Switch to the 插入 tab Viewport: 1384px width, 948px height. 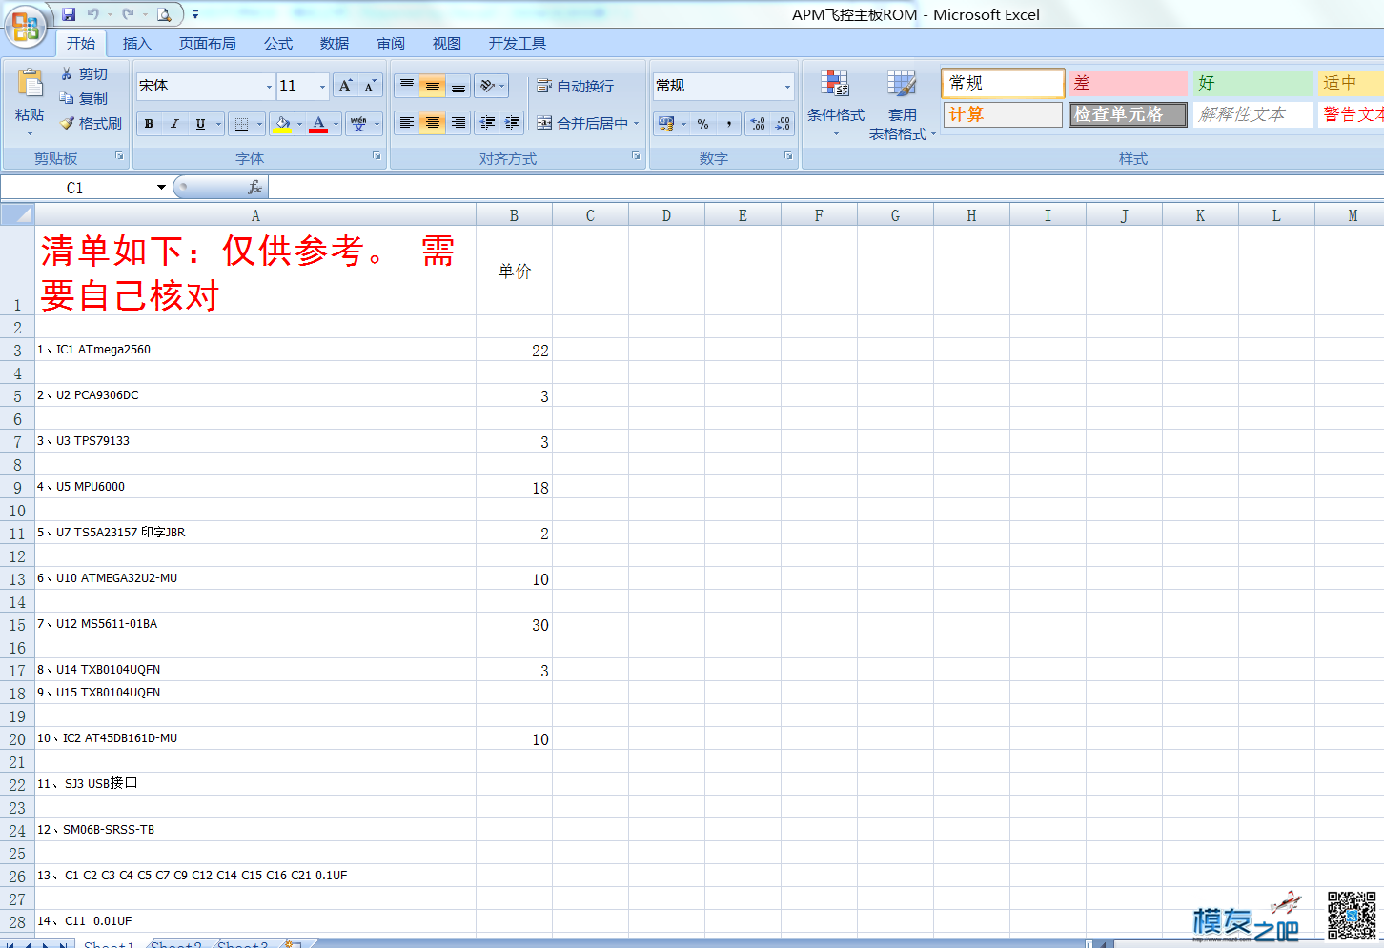137,43
